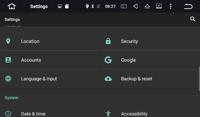Open the three-dot overflow menu
The height and width of the screenshot is (117, 200).
[x=171, y=6]
